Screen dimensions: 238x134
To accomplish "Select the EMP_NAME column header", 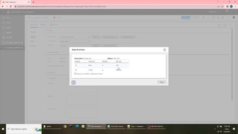I will tap(92, 61).
